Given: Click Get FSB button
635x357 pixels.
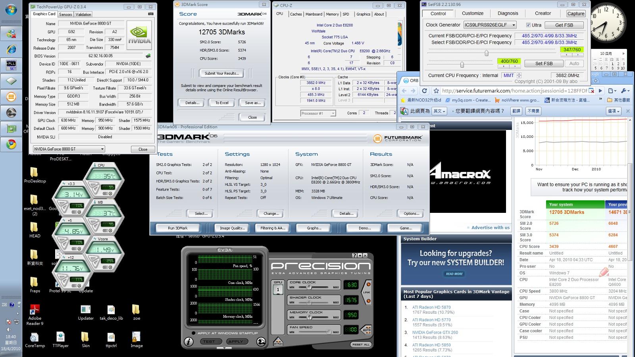Looking at the screenshot, I should coord(564,25).
